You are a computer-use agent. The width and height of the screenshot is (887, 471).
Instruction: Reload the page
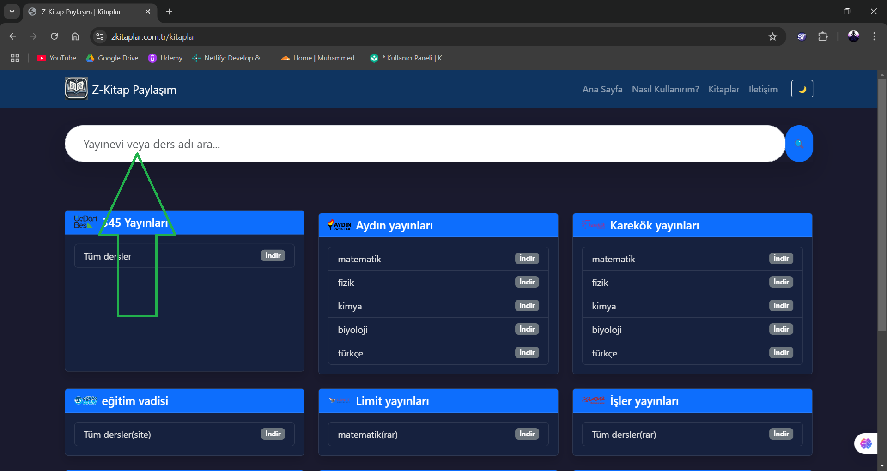pyautogui.click(x=55, y=37)
